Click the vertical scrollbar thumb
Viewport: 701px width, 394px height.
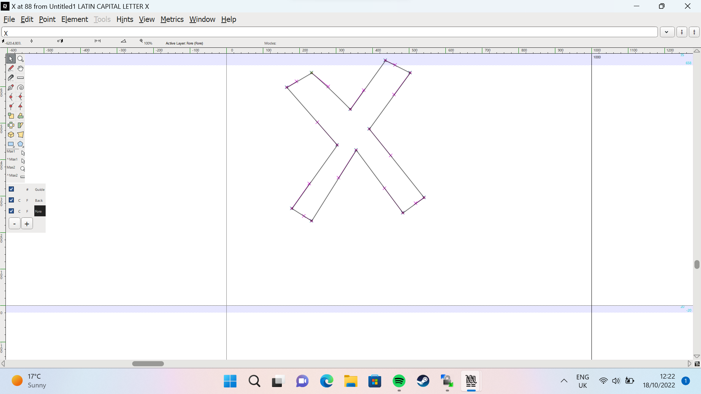click(697, 264)
